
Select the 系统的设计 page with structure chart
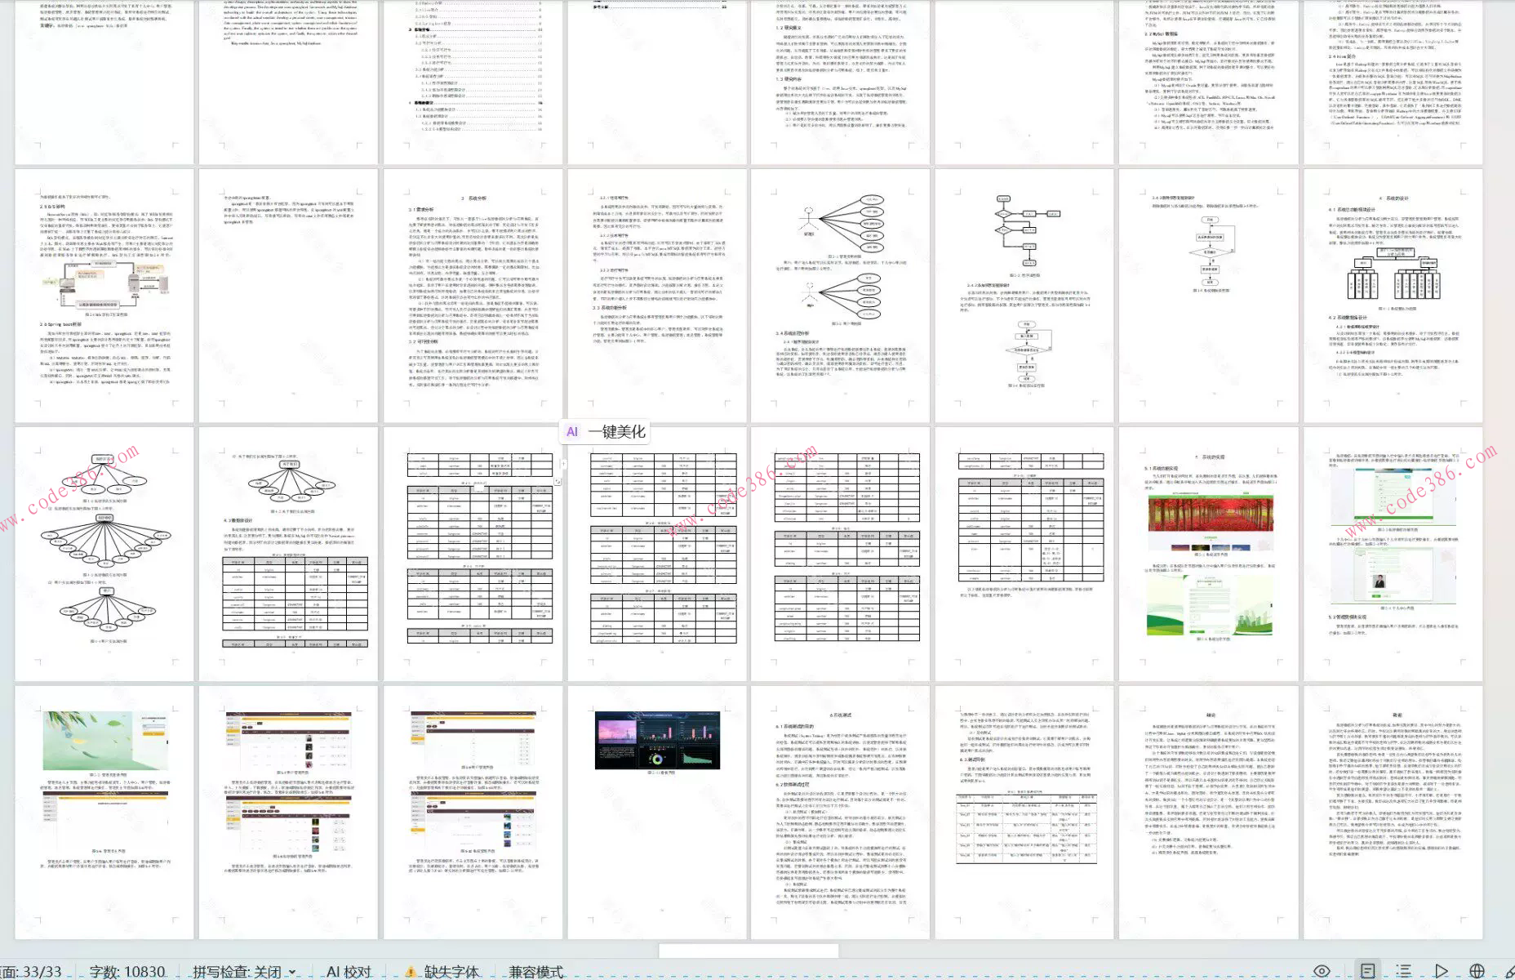click(x=1393, y=296)
